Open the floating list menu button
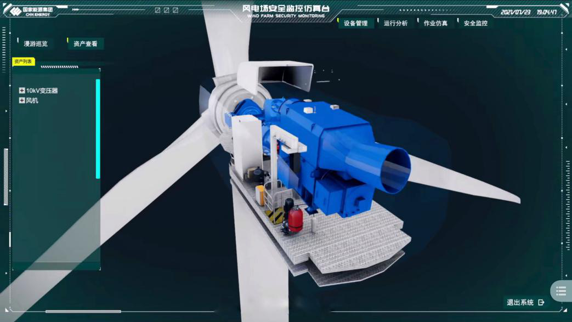Screen dimensions: 572x322 pos(560,291)
